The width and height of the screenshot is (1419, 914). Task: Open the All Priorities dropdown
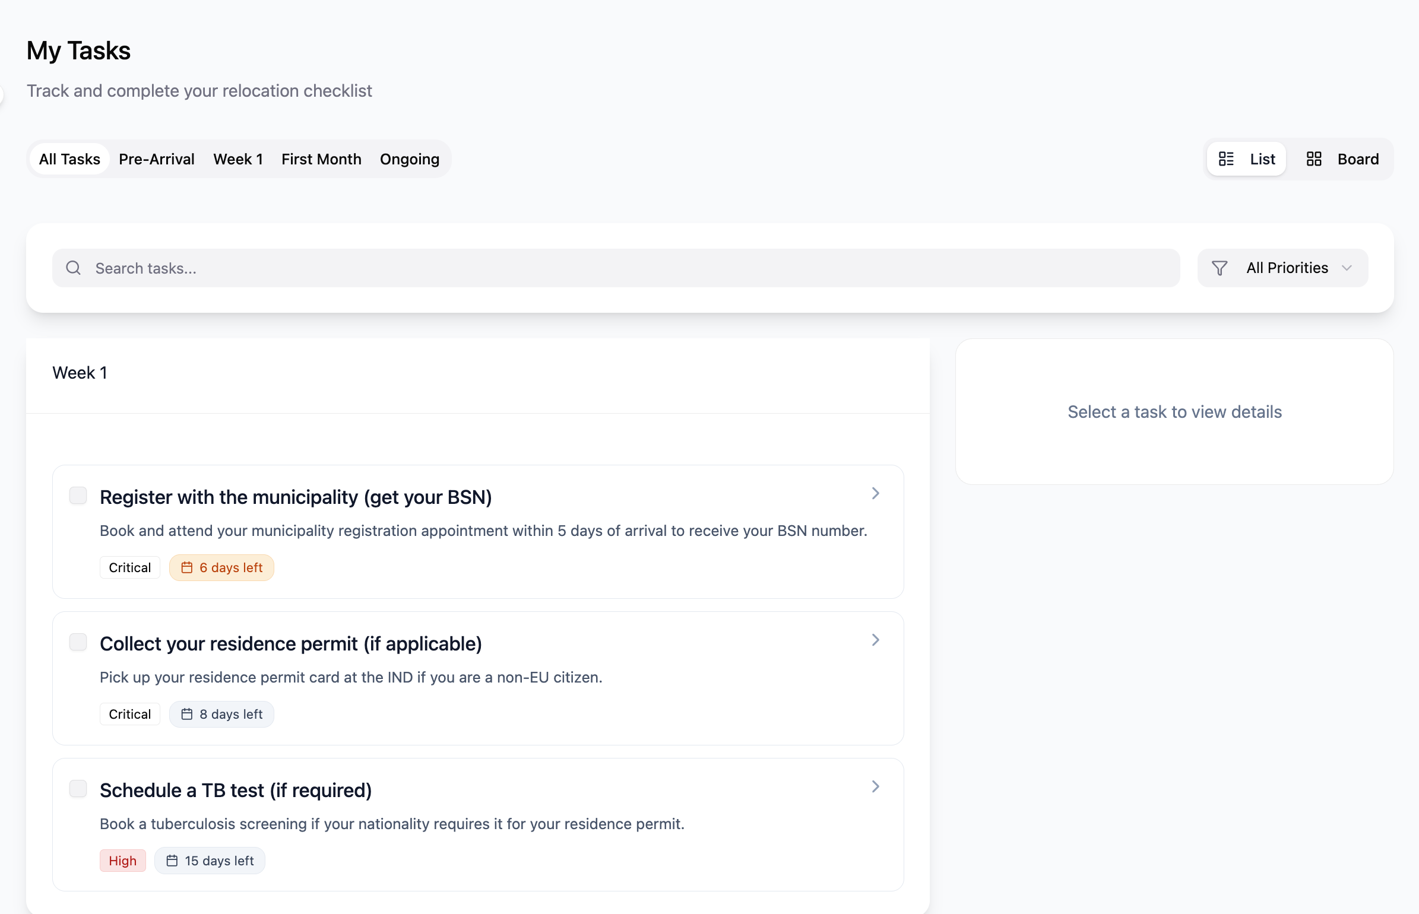pyautogui.click(x=1282, y=268)
